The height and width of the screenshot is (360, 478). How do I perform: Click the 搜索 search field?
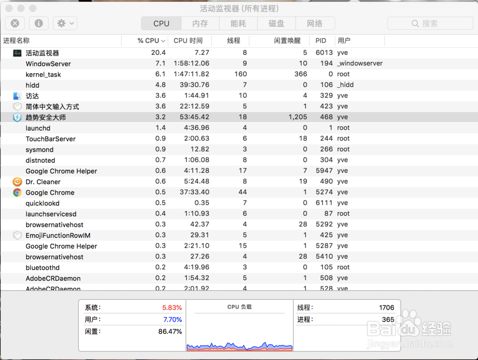coord(430,23)
